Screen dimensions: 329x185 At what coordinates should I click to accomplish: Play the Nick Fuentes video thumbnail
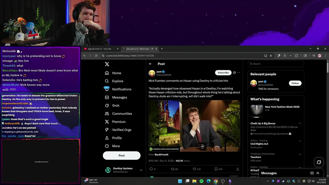[194, 126]
